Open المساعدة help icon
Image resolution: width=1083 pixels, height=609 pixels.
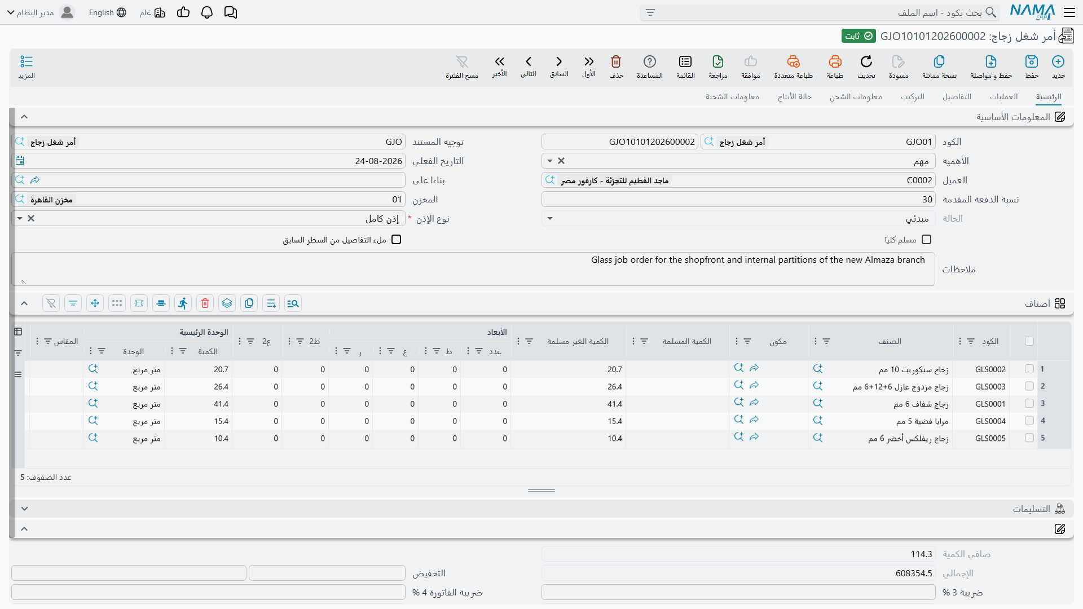(650, 61)
